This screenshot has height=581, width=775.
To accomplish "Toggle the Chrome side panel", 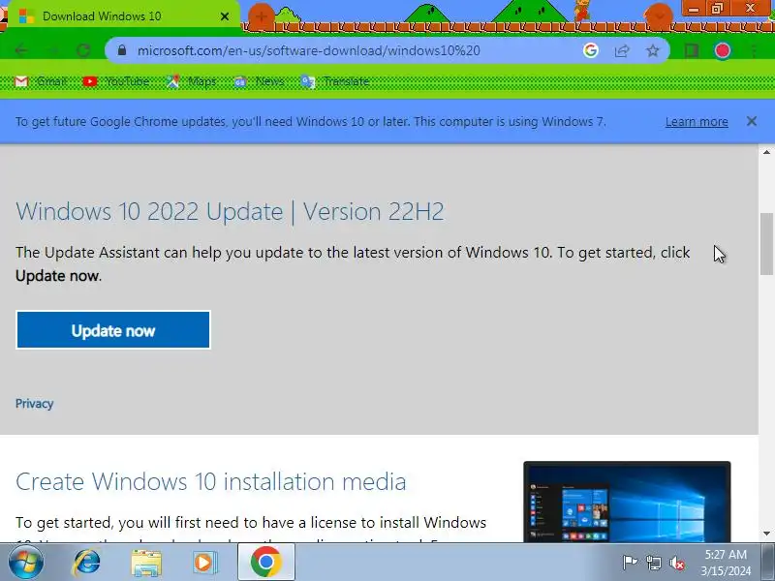I will (x=691, y=50).
